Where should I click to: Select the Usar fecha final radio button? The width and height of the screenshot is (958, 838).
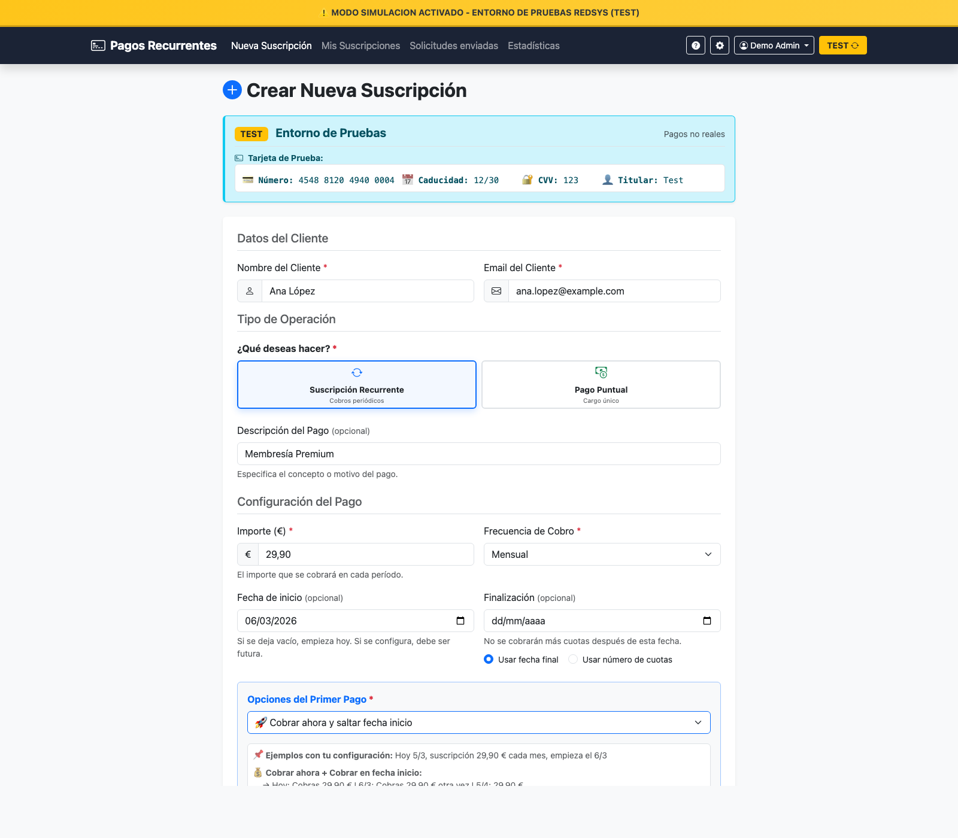click(489, 659)
